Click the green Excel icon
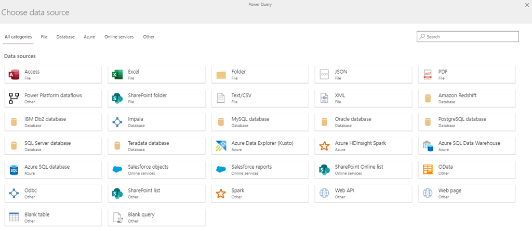This screenshot has height=231, width=532. pyautogui.click(x=117, y=75)
